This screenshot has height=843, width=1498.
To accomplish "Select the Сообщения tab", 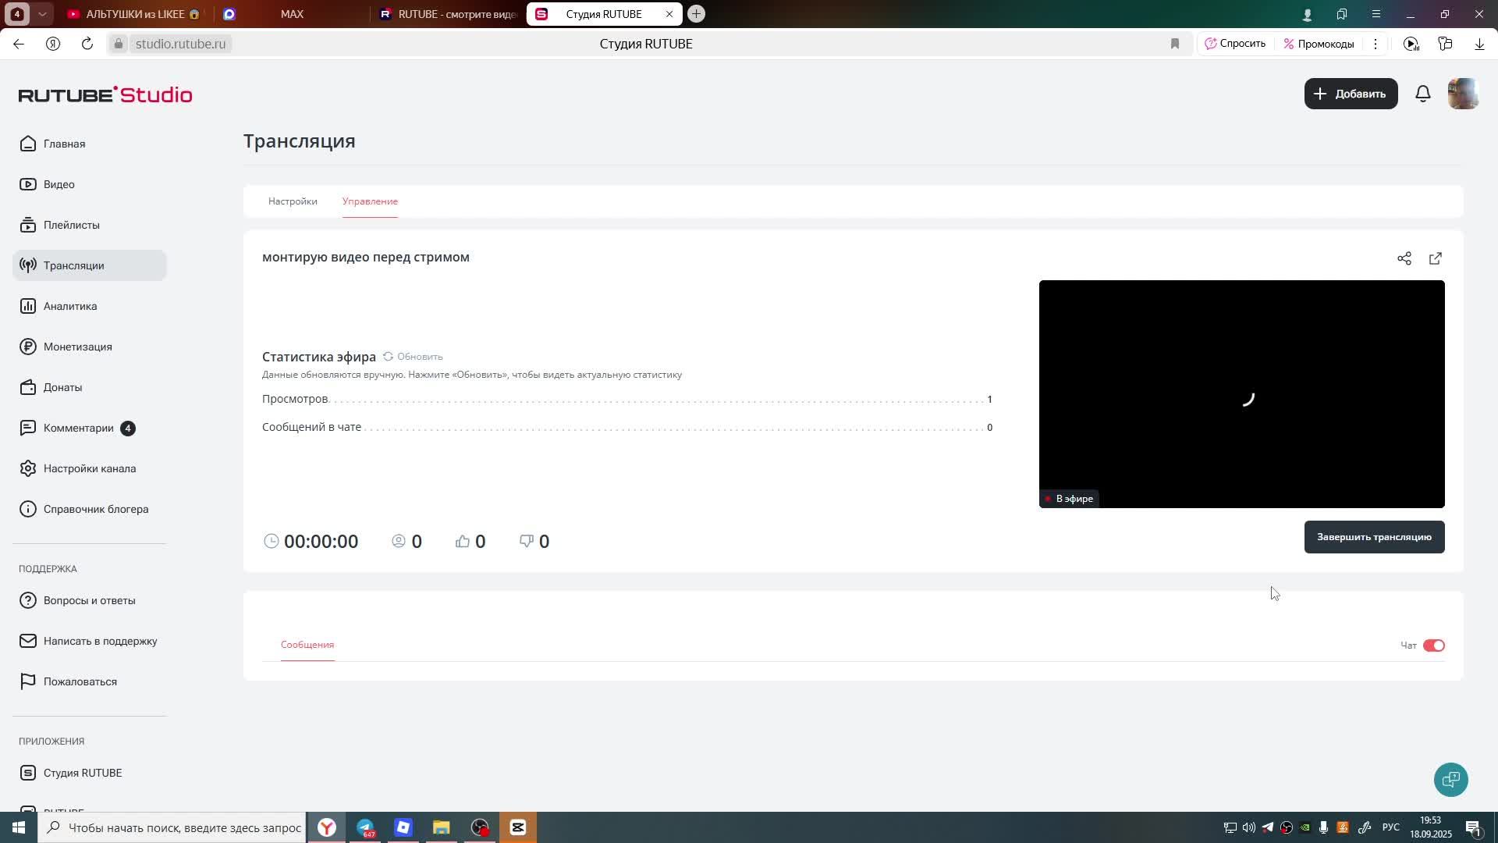I will [x=307, y=645].
